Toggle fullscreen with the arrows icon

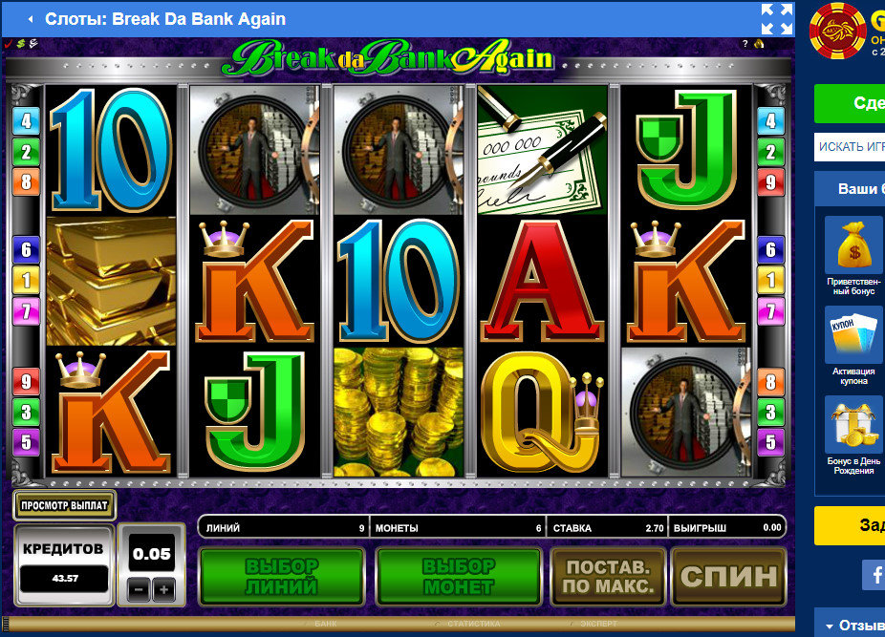[x=777, y=19]
